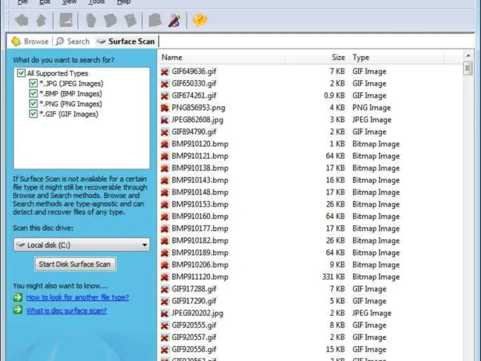Open the Help menu
Image resolution: width=481 pixels, height=361 pixels.
click(x=124, y=2)
